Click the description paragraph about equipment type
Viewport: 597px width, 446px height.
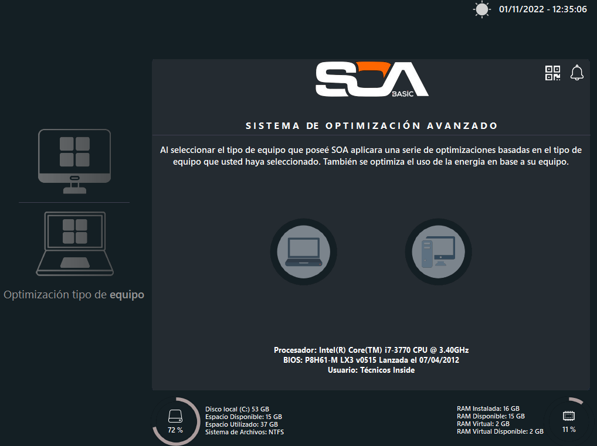(371, 156)
